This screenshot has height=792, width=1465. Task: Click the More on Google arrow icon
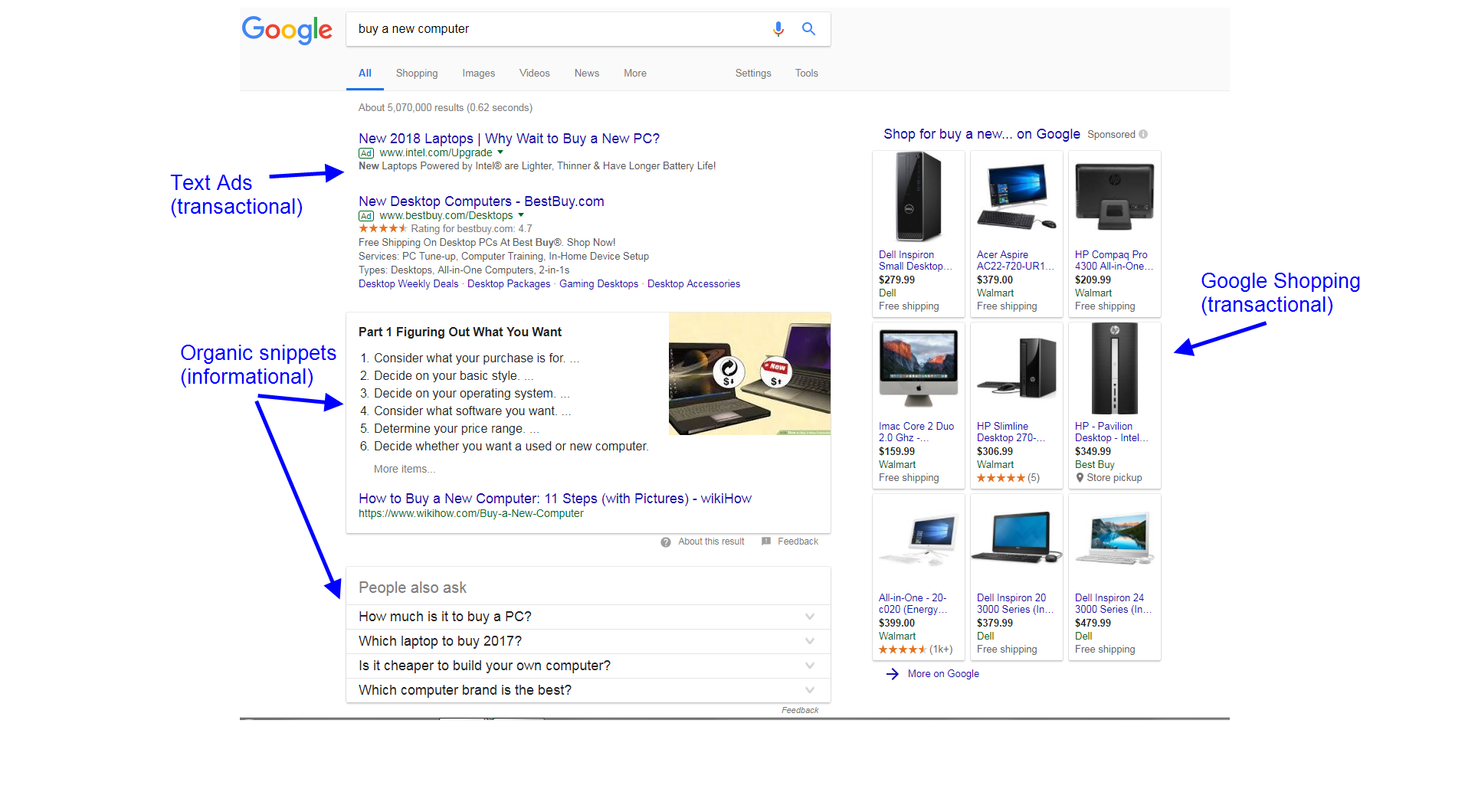(x=893, y=674)
